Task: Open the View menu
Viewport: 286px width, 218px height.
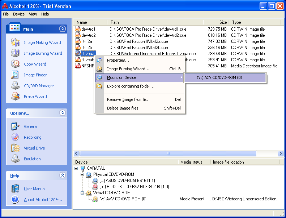Action: (x=33, y=14)
